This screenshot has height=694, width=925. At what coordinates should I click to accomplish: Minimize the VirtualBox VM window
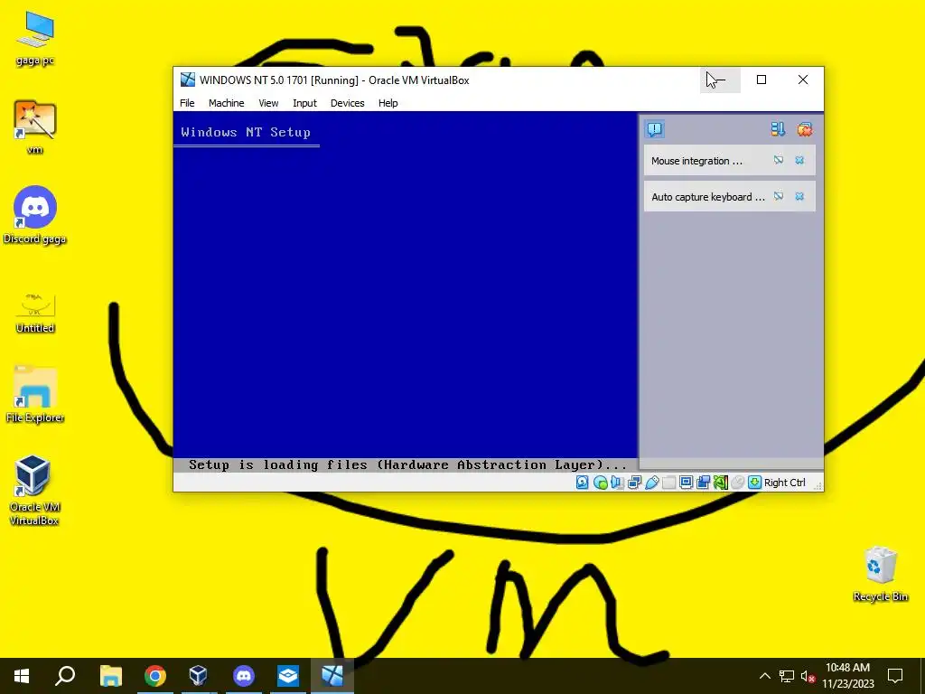[720, 80]
